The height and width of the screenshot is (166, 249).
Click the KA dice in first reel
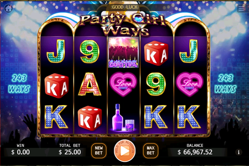(x=57, y=85)
